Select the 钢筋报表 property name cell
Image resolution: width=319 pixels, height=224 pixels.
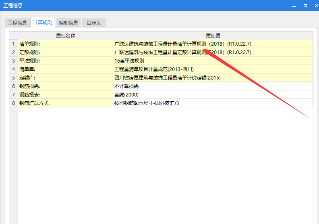[66, 94]
